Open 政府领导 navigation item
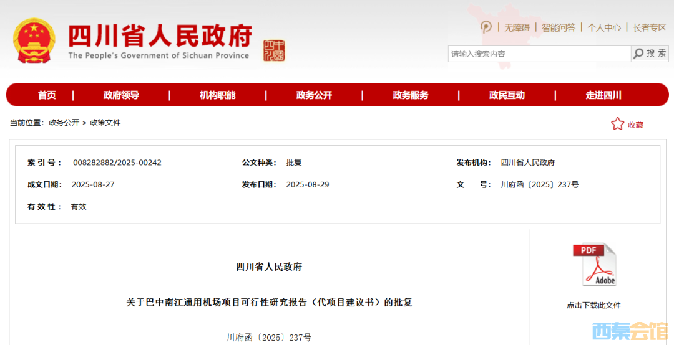This screenshot has width=674, height=345. pos(121,95)
